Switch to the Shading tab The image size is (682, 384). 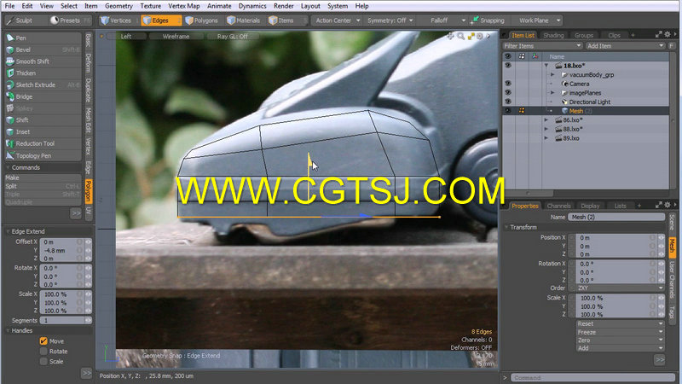click(553, 35)
